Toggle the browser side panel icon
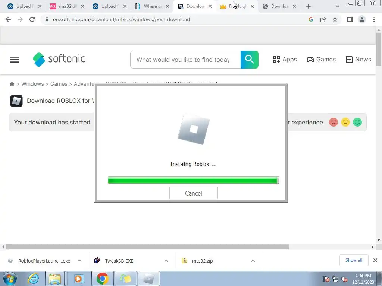 (x=350, y=19)
